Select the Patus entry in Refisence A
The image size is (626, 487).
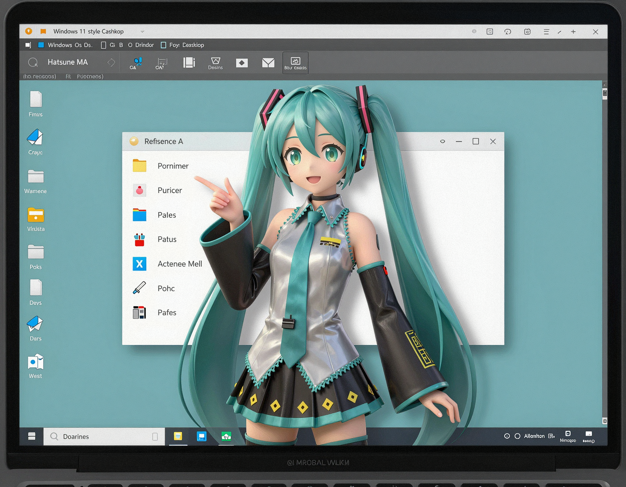point(154,239)
